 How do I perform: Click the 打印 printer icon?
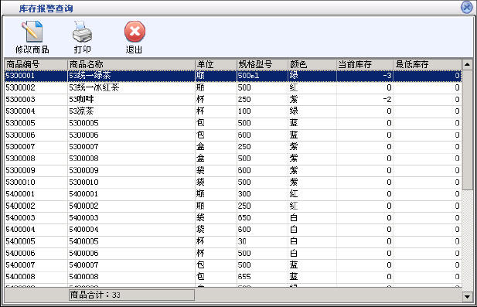click(x=82, y=32)
